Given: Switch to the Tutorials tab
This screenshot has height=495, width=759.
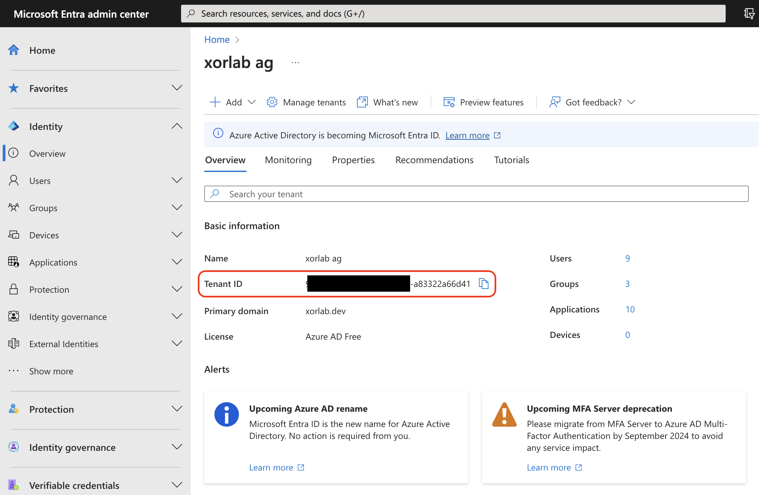Looking at the screenshot, I should point(512,160).
